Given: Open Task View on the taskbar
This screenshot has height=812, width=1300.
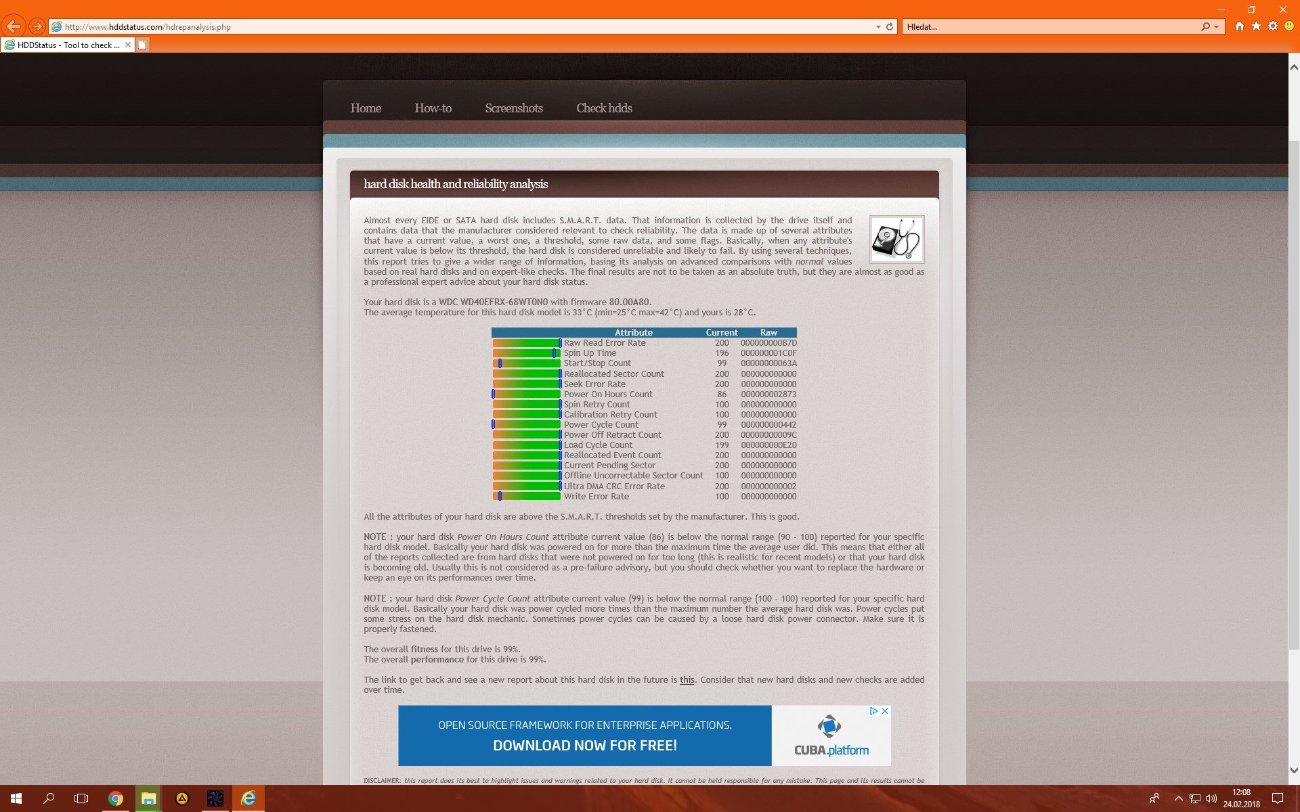Looking at the screenshot, I should click(x=81, y=798).
